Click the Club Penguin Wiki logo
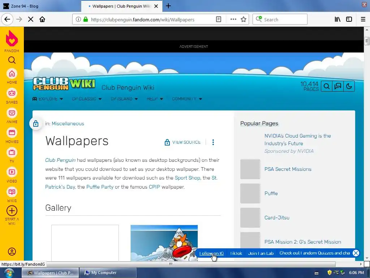The image size is (370, 278). 64,84
